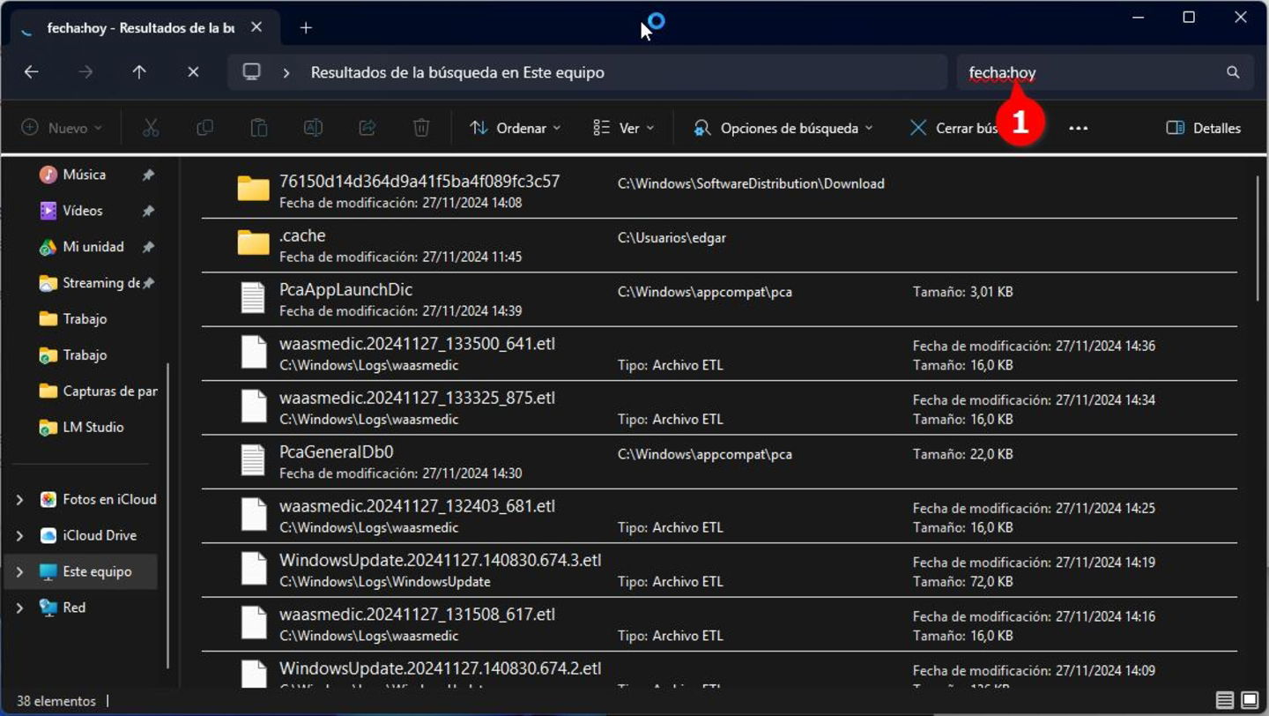This screenshot has width=1269, height=716.
Task: Open the Ordenar sort menu
Action: [x=516, y=128]
